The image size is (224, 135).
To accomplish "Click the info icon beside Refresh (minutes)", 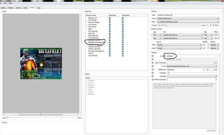I will 153,80.
